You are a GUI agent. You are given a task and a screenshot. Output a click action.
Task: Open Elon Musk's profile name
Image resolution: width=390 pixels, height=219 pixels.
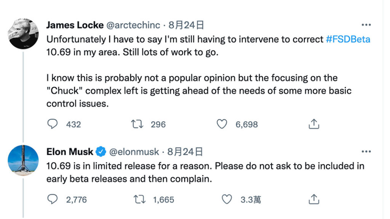pyautogui.click(x=70, y=152)
